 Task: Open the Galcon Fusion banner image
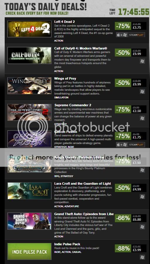coord(29,139)
